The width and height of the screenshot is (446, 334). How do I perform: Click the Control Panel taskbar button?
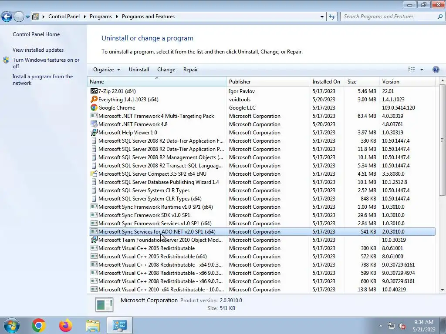[x=120, y=325]
